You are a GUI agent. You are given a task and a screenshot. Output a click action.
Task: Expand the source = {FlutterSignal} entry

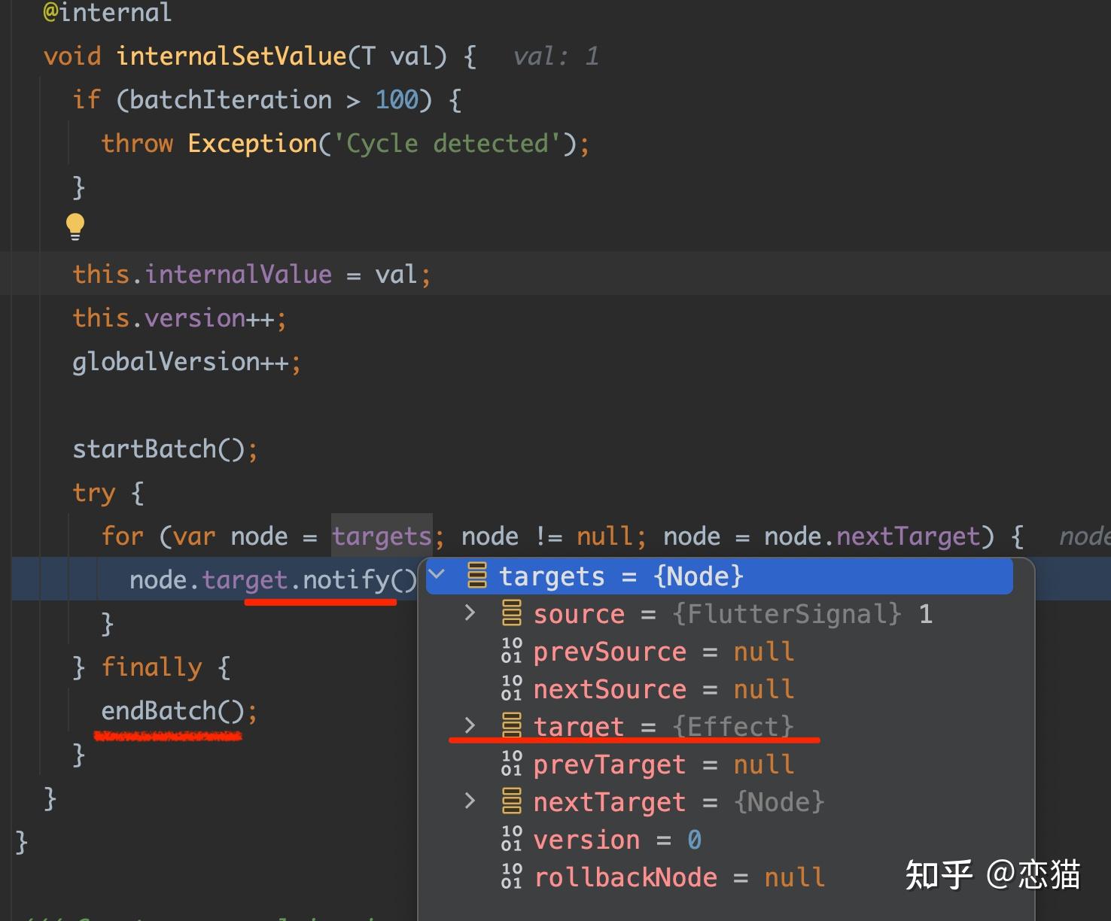tap(470, 613)
